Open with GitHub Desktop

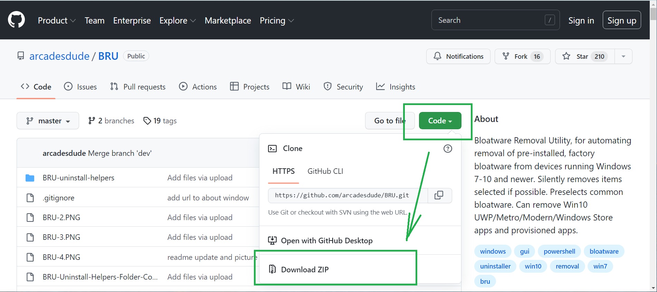(326, 241)
